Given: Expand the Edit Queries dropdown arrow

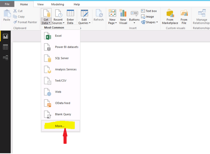Looking at the screenshot, I should pos(90,23).
